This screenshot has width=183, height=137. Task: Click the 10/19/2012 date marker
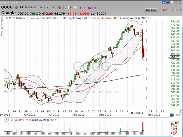click(x=137, y=113)
